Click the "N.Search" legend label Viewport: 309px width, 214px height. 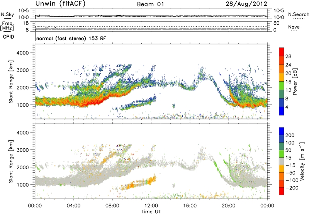click(298, 14)
